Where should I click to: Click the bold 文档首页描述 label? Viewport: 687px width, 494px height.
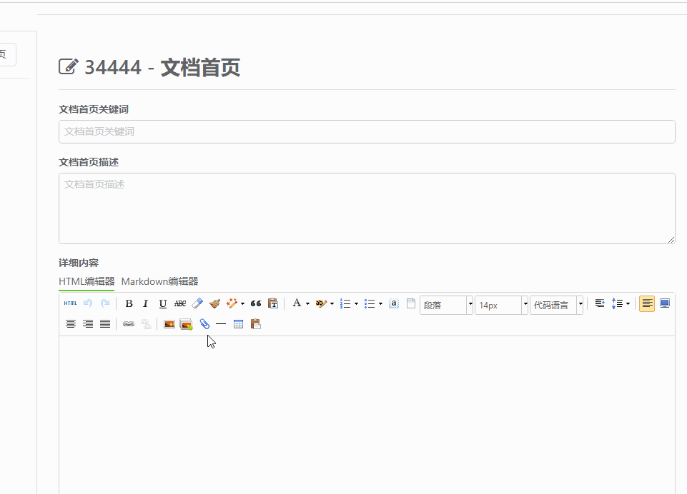89,162
